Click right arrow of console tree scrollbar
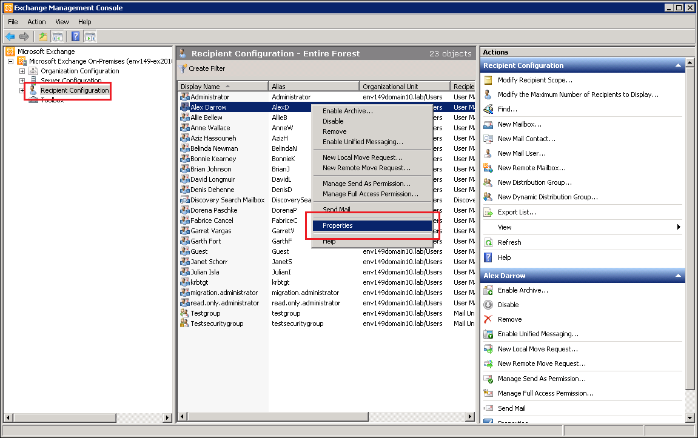The image size is (698, 438). pyautogui.click(x=167, y=418)
